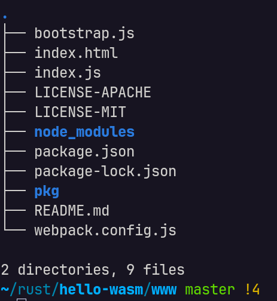Click the '2 directories, 9 files' summary line
This screenshot has width=277, height=301.
point(93,270)
